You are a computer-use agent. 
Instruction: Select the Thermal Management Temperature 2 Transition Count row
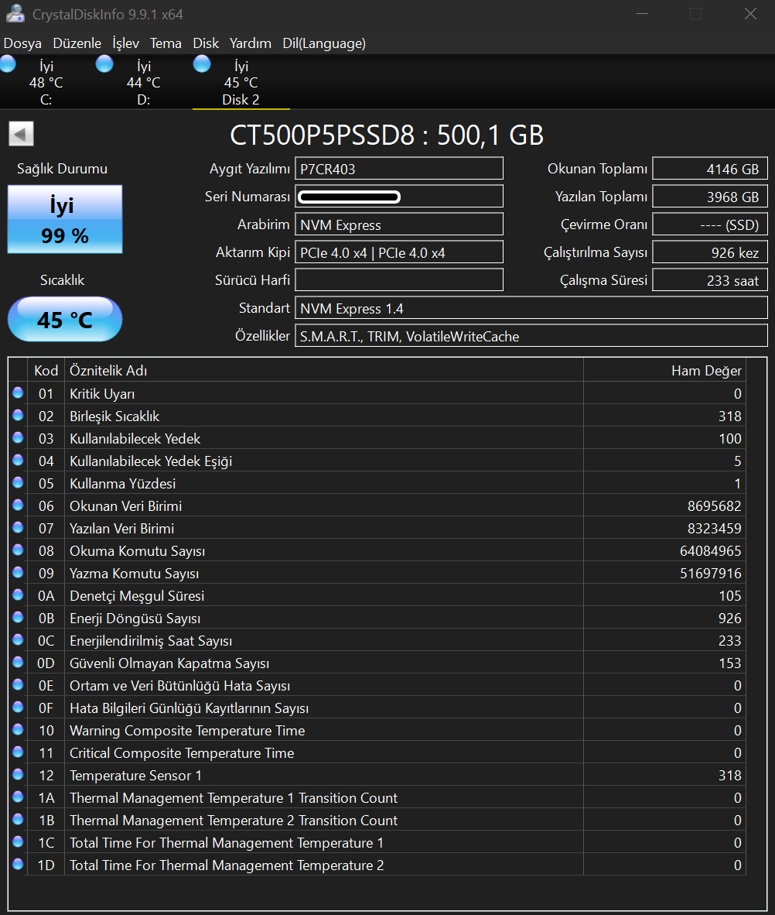click(x=377, y=820)
